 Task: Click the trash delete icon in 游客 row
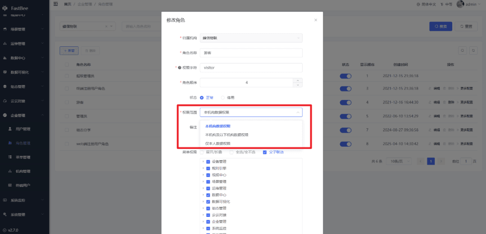pyautogui.click(x=445, y=102)
